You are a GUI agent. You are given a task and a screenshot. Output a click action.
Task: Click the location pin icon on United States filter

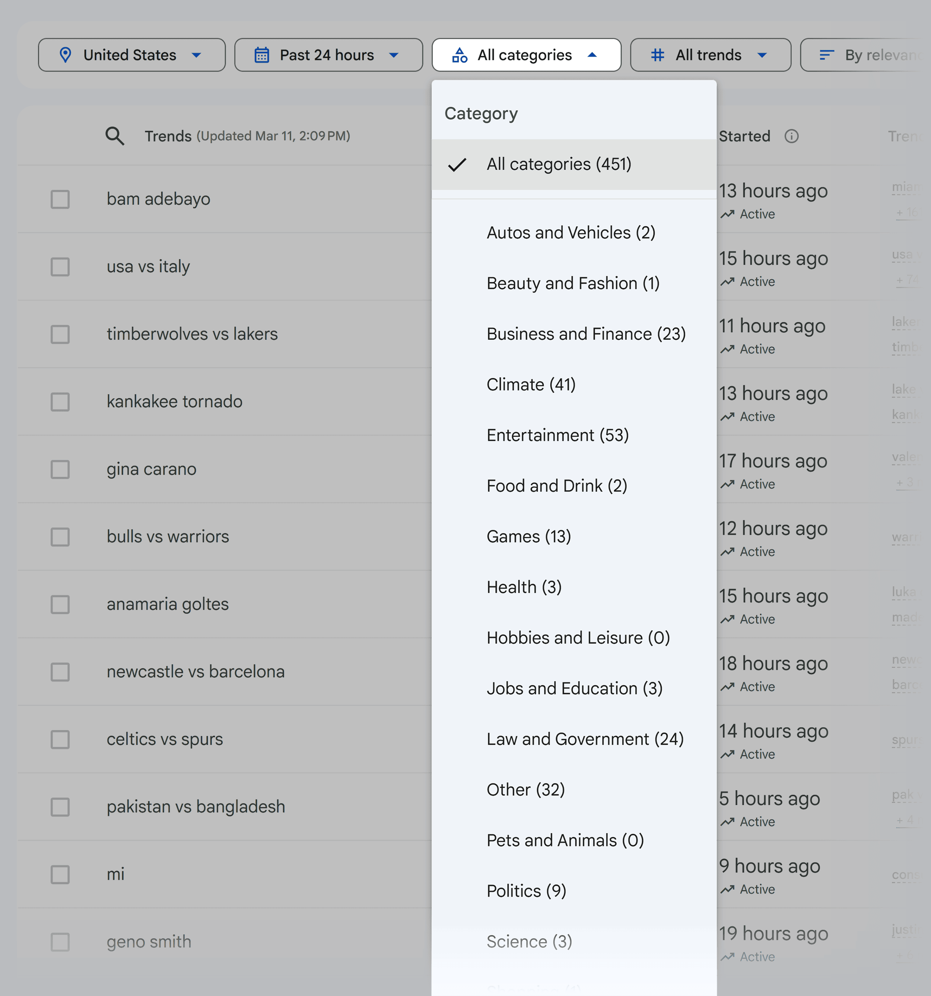(x=66, y=55)
